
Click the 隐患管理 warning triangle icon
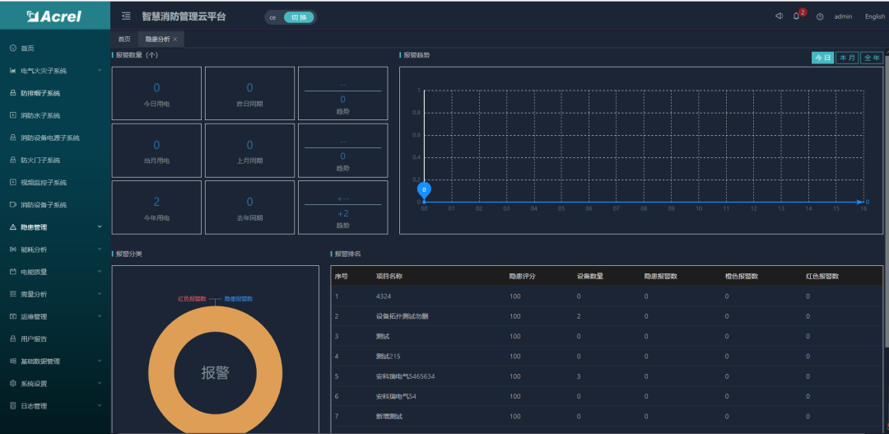point(13,227)
